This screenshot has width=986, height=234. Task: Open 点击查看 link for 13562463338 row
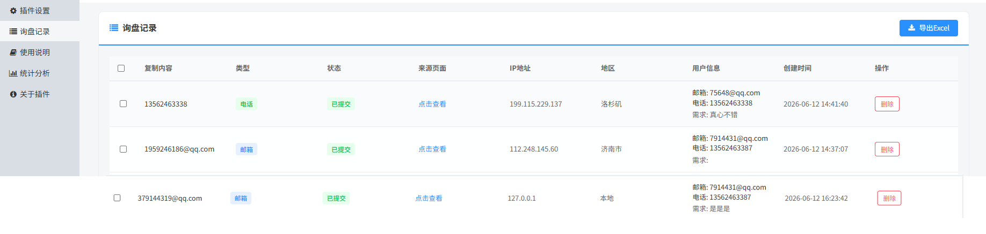point(432,104)
